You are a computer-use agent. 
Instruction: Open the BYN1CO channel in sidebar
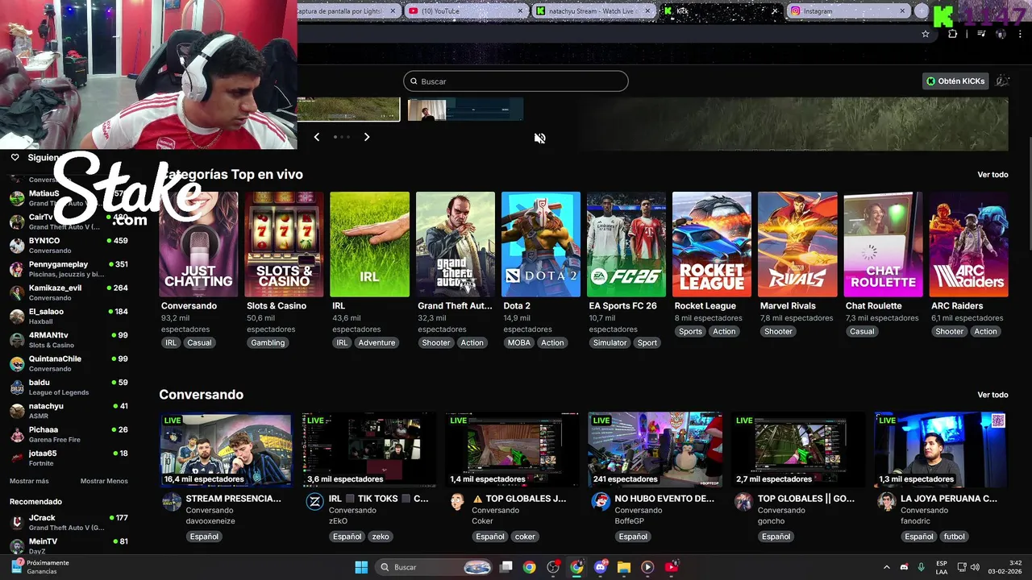[x=68, y=245]
